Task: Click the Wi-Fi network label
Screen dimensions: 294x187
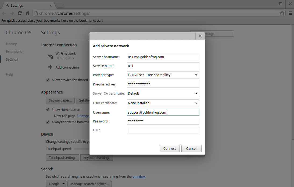Action: (66, 54)
